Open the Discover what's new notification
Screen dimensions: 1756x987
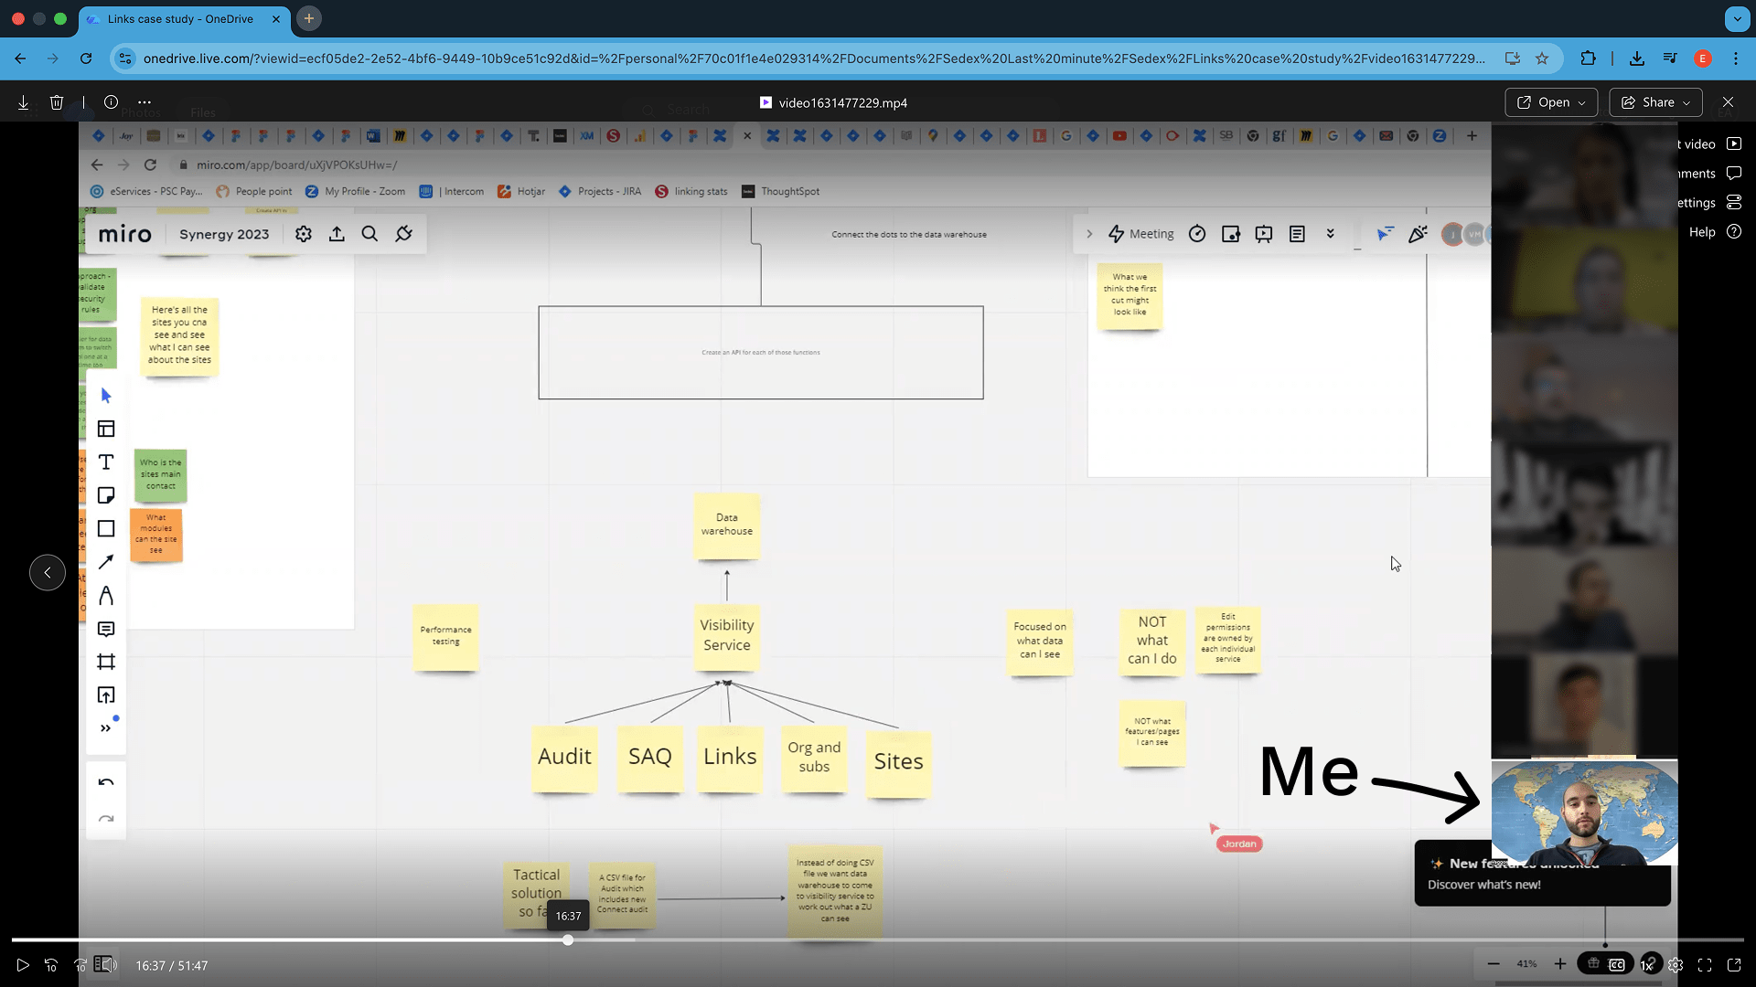point(1483,885)
